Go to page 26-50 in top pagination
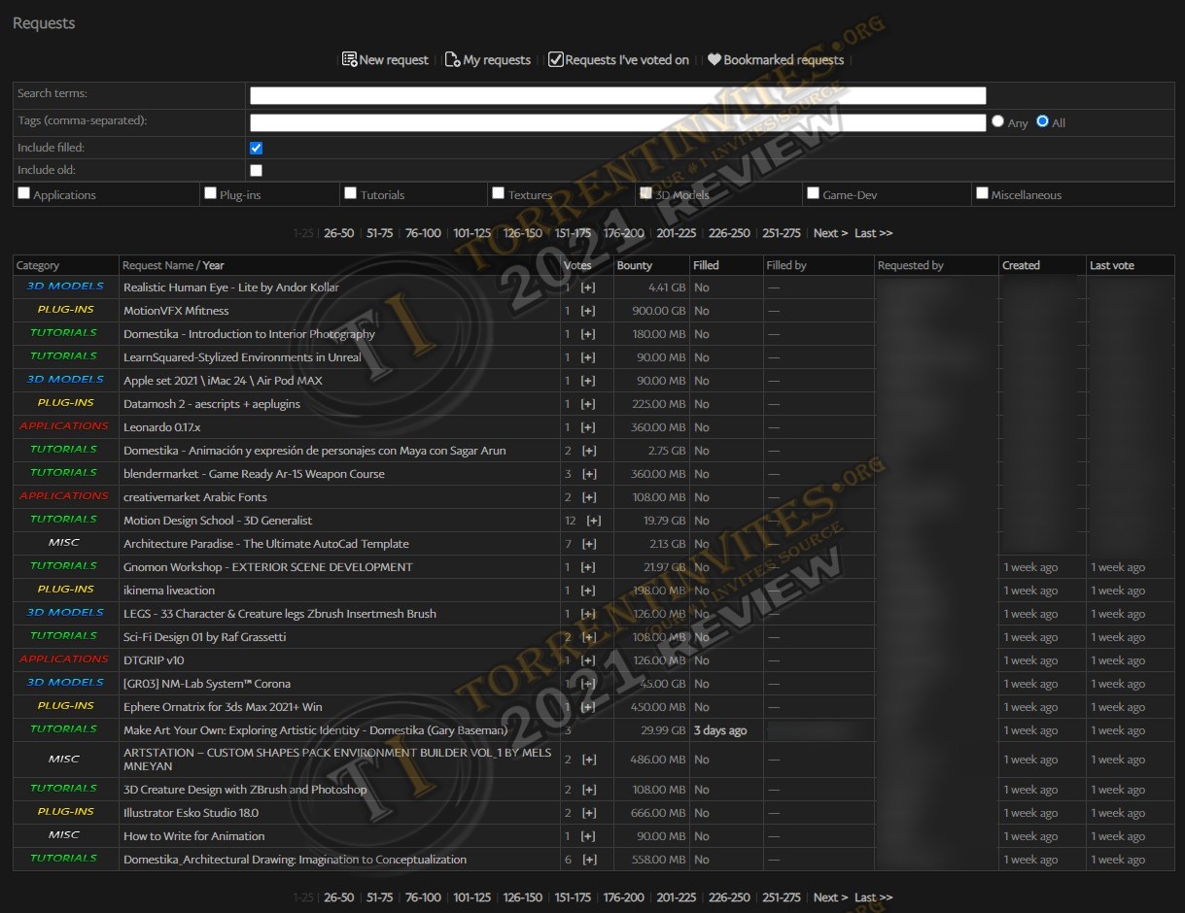Screen dimensions: 1185x913 (338, 233)
